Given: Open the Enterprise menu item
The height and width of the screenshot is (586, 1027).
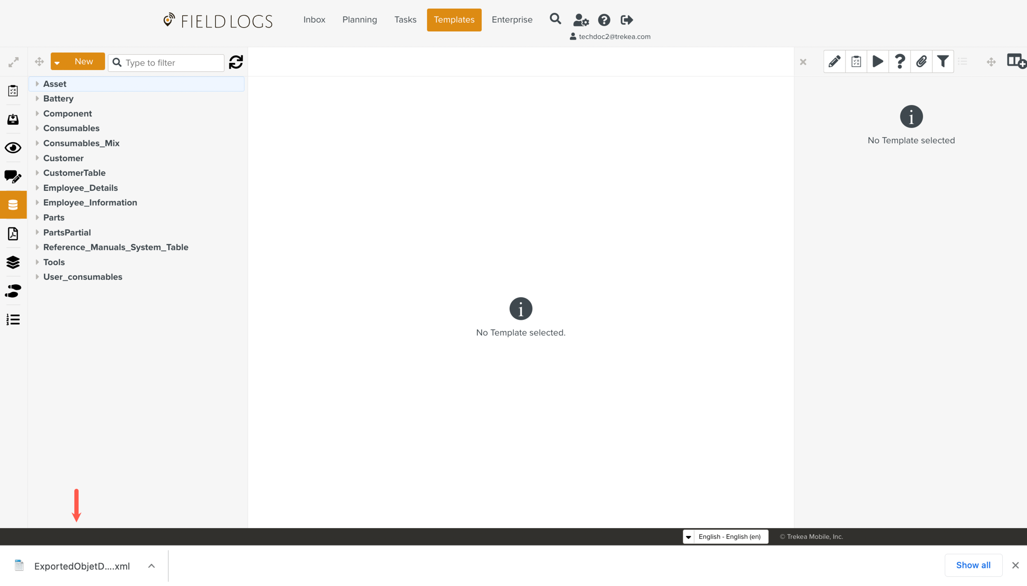Looking at the screenshot, I should (x=511, y=19).
